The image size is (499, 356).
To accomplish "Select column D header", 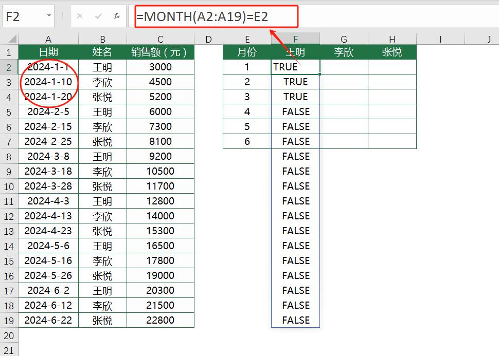I will 208,39.
